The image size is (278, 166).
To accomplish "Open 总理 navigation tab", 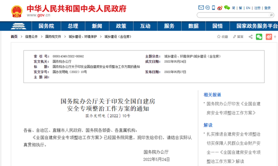I will coord(73,26).
